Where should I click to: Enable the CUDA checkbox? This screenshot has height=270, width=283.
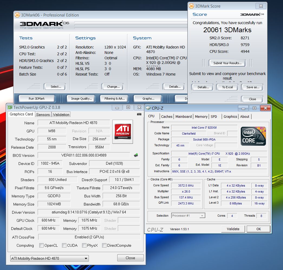(64, 245)
